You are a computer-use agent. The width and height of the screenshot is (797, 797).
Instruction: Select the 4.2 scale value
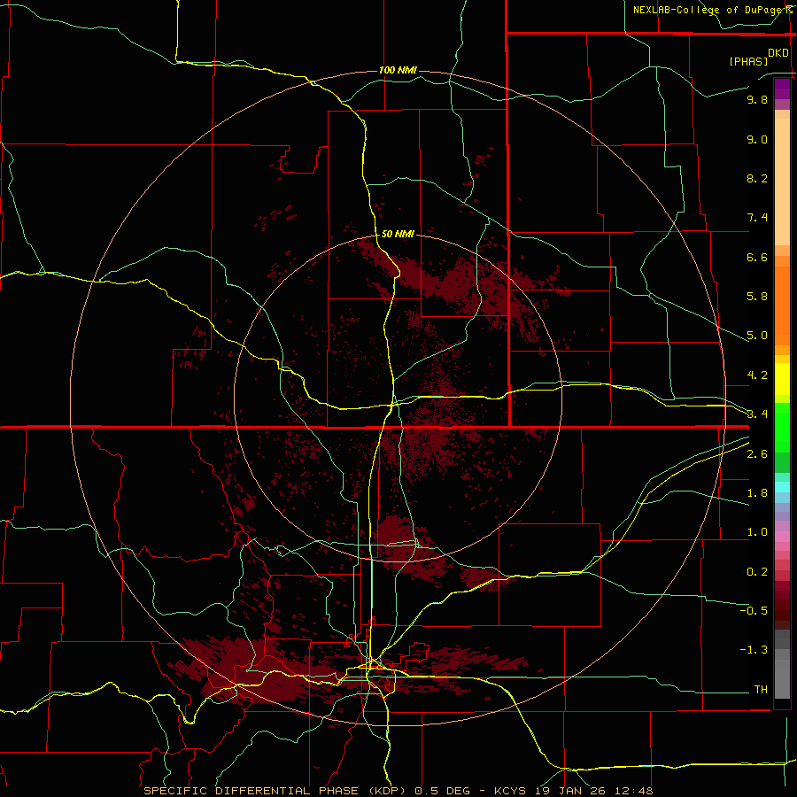[x=757, y=375]
